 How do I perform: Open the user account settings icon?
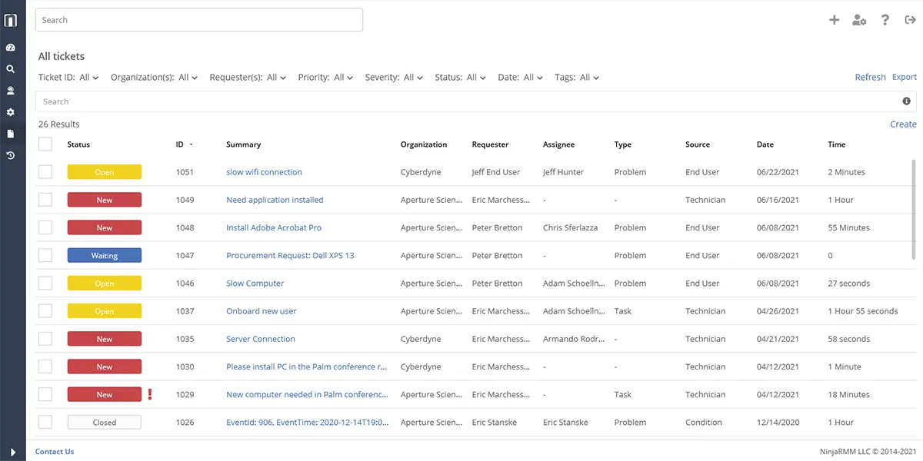coord(859,20)
